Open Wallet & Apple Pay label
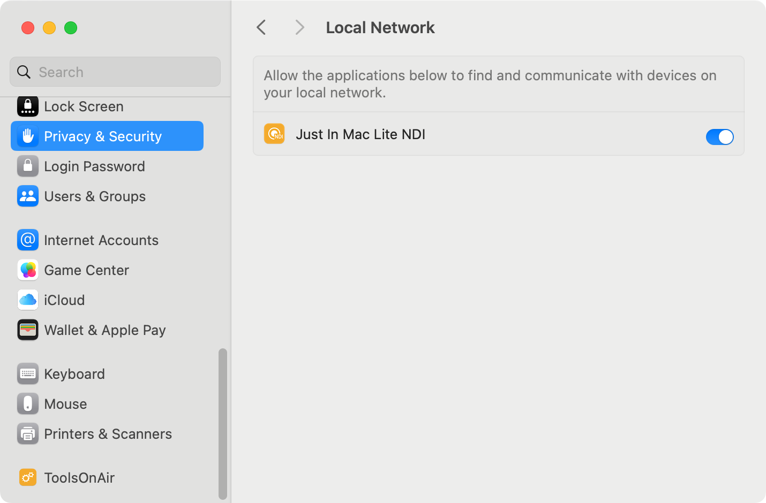Image resolution: width=766 pixels, height=503 pixels. [x=105, y=330]
